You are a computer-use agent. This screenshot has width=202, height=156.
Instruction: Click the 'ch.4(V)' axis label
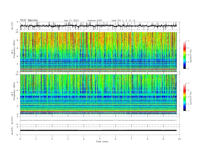pos(12,131)
